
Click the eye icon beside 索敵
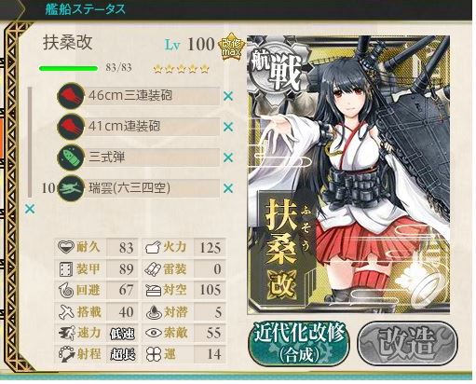tap(154, 333)
